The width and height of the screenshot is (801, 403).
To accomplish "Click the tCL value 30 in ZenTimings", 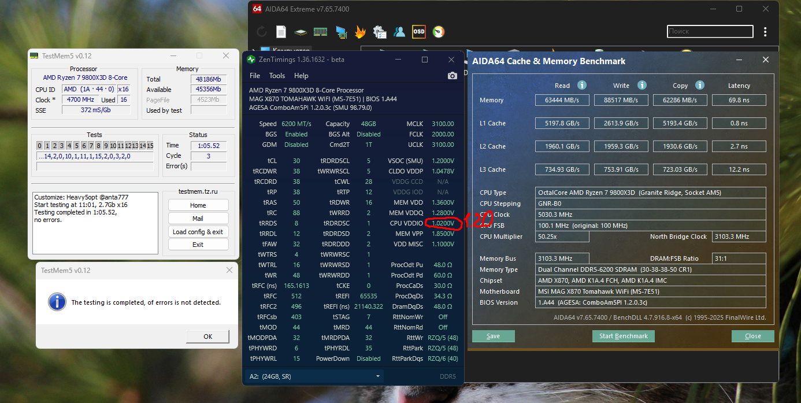I will click(x=296, y=161).
